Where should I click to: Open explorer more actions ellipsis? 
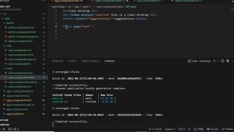pos(43,1)
